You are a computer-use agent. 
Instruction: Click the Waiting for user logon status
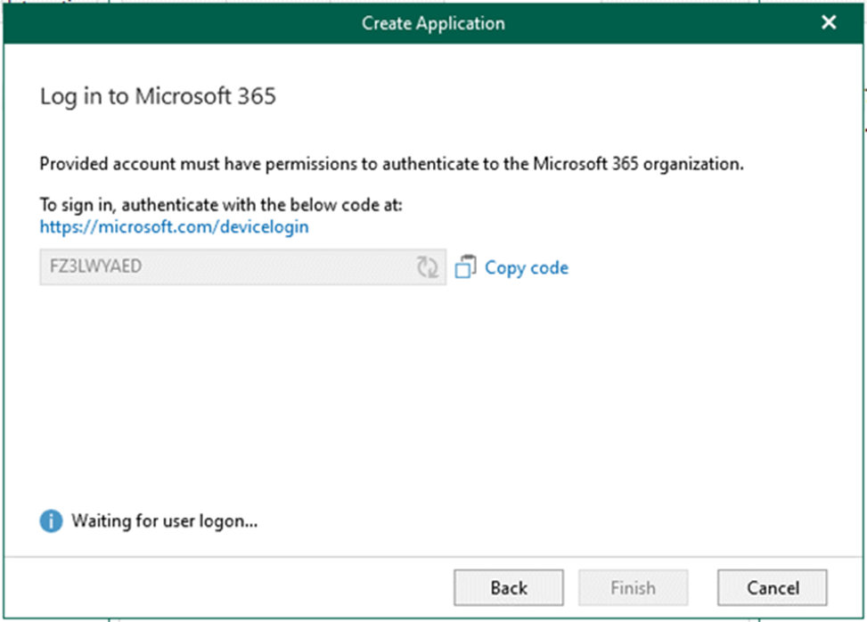[x=165, y=520]
